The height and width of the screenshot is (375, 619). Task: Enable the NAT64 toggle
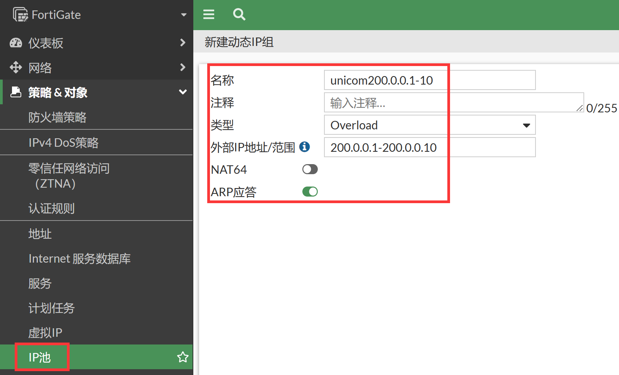point(310,169)
